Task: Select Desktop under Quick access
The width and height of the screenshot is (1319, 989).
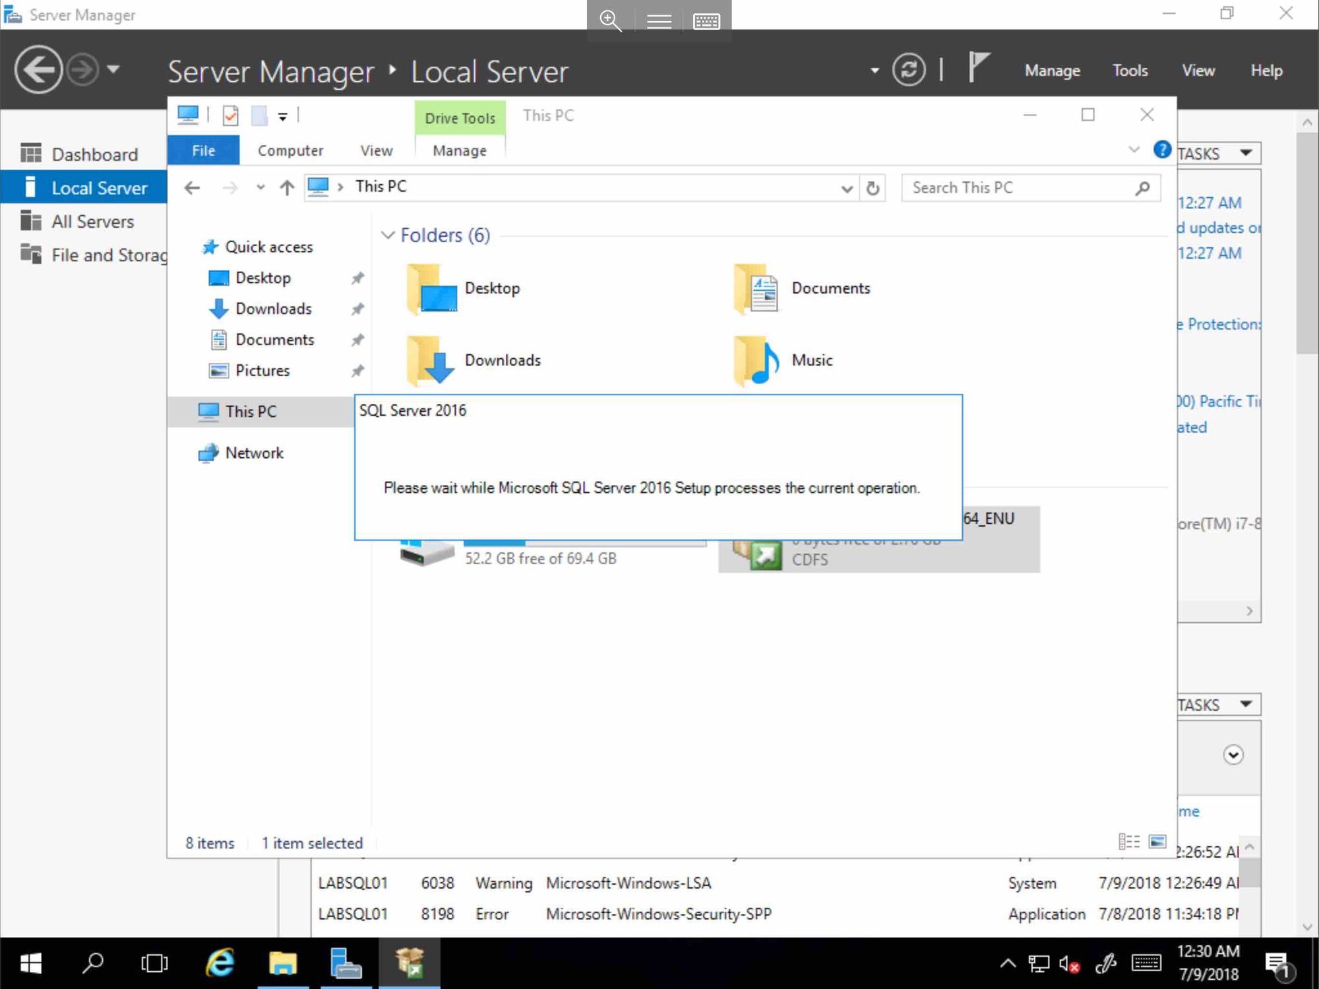Action: coord(262,278)
